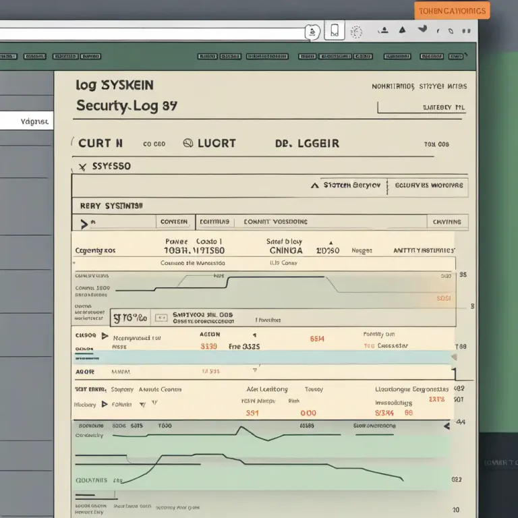Image resolution: width=518 pixels, height=518 pixels.
Task: Click the ANTTTY ASTUMIES column text
Action: 424,250
